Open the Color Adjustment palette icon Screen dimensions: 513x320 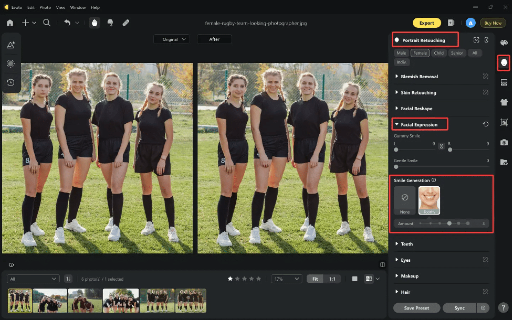504,42
